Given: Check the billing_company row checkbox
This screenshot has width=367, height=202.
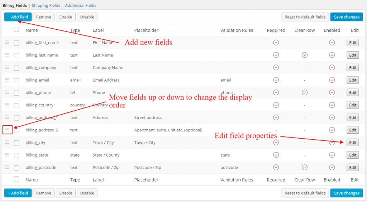Looking at the screenshot, I should [x=16, y=68].
